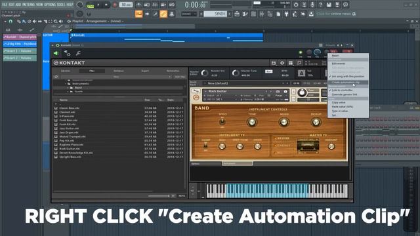Toggle the COMP switch in Instrument FX
Image resolution: width=420 pixels, height=236 pixels.
pos(205,146)
